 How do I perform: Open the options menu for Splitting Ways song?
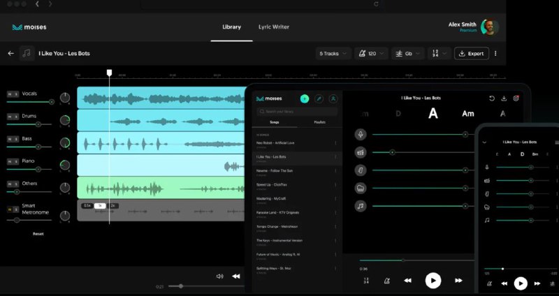coord(335,269)
